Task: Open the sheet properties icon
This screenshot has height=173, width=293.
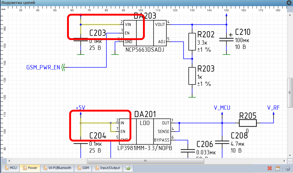Action: [278, 168]
